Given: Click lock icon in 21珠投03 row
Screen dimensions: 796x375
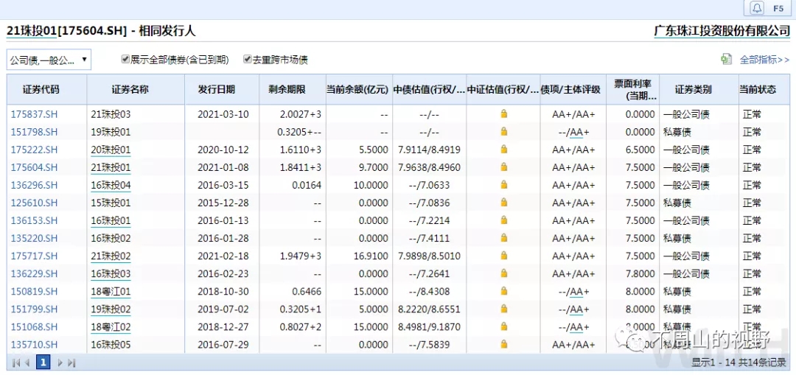Looking at the screenshot, I should (x=503, y=114).
